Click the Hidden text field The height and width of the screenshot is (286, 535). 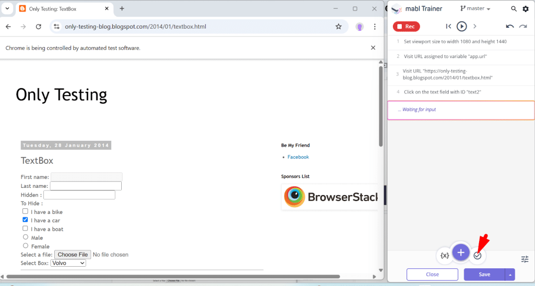pos(79,195)
